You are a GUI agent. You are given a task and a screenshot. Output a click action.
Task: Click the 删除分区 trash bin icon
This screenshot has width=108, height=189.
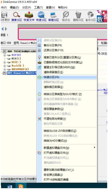78,15
